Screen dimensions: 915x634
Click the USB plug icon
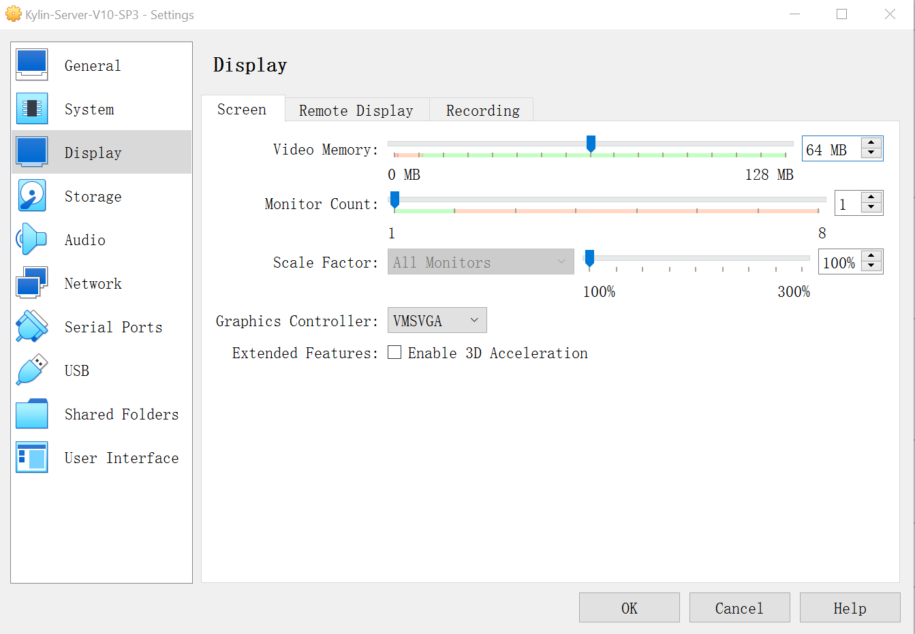pos(32,370)
